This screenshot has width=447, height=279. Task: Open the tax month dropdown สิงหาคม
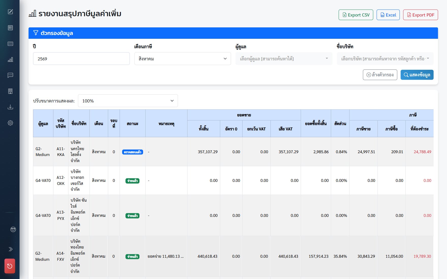tap(183, 59)
